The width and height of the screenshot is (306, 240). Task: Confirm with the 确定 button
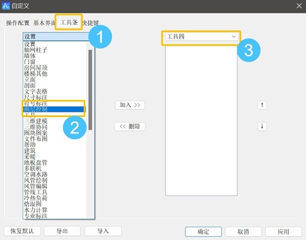coord(203,231)
